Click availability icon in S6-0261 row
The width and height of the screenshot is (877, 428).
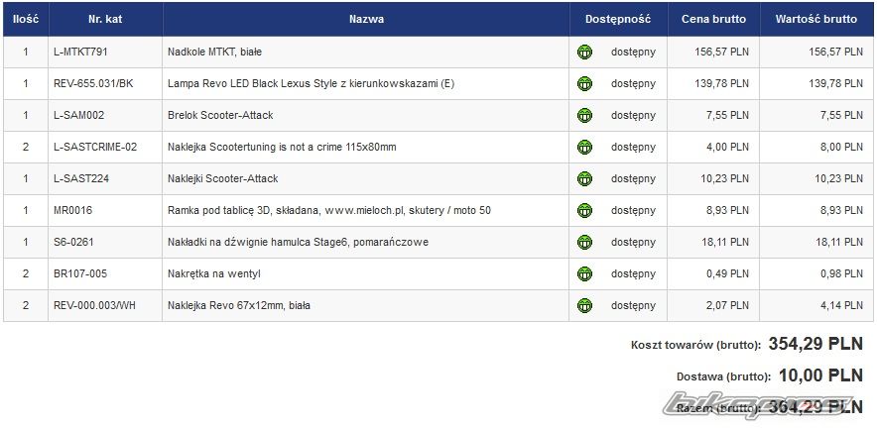584,243
